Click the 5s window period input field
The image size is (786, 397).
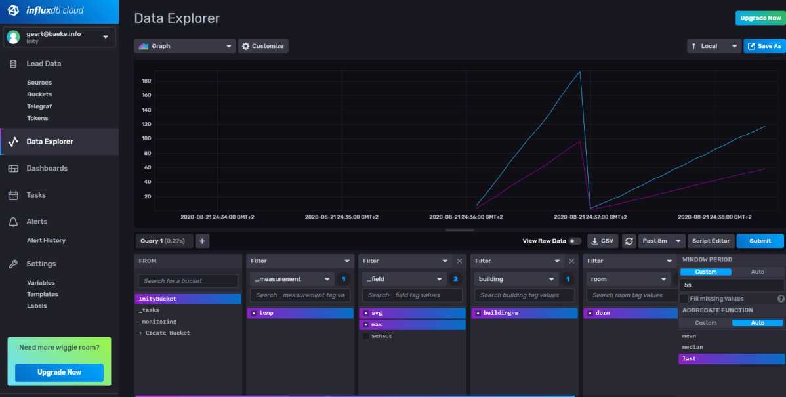731,284
